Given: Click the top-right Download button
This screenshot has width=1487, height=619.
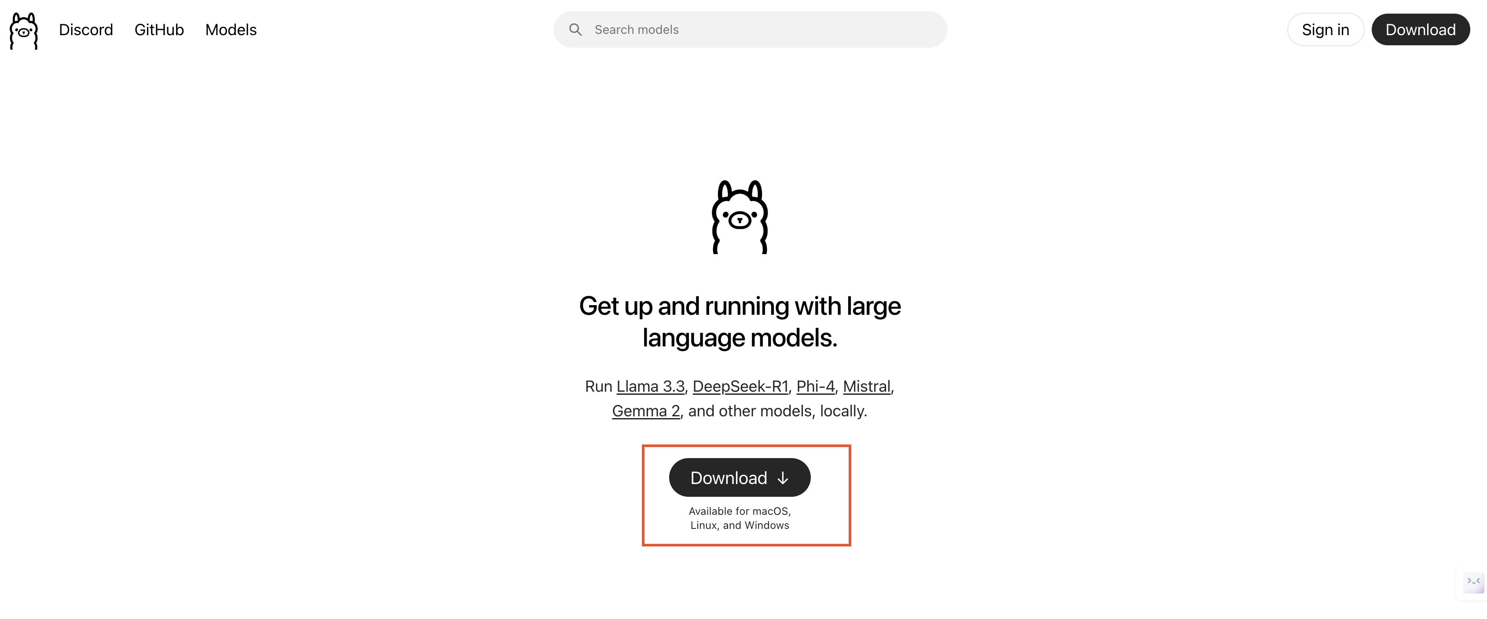Looking at the screenshot, I should pos(1421,29).
